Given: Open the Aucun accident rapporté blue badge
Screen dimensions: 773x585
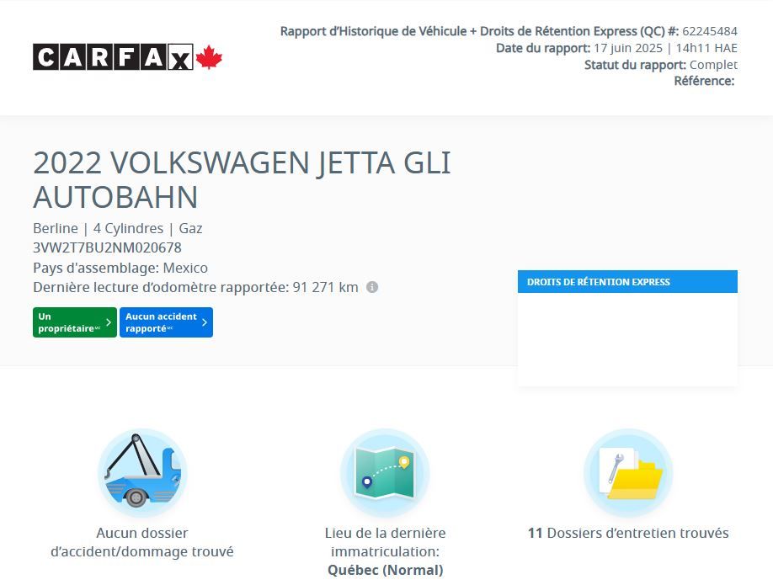Looking at the screenshot, I should click(166, 322).
